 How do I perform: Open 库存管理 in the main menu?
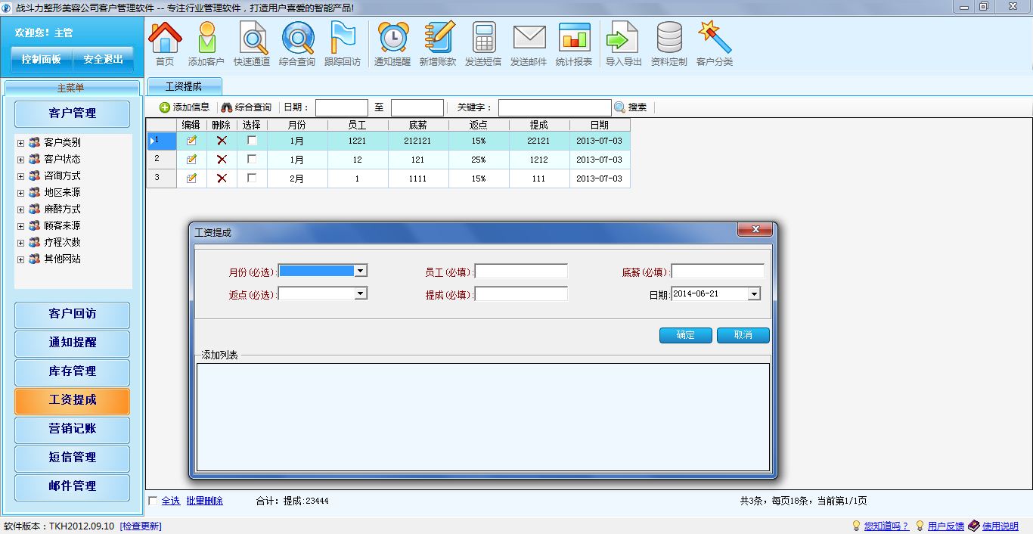[73, 371]
